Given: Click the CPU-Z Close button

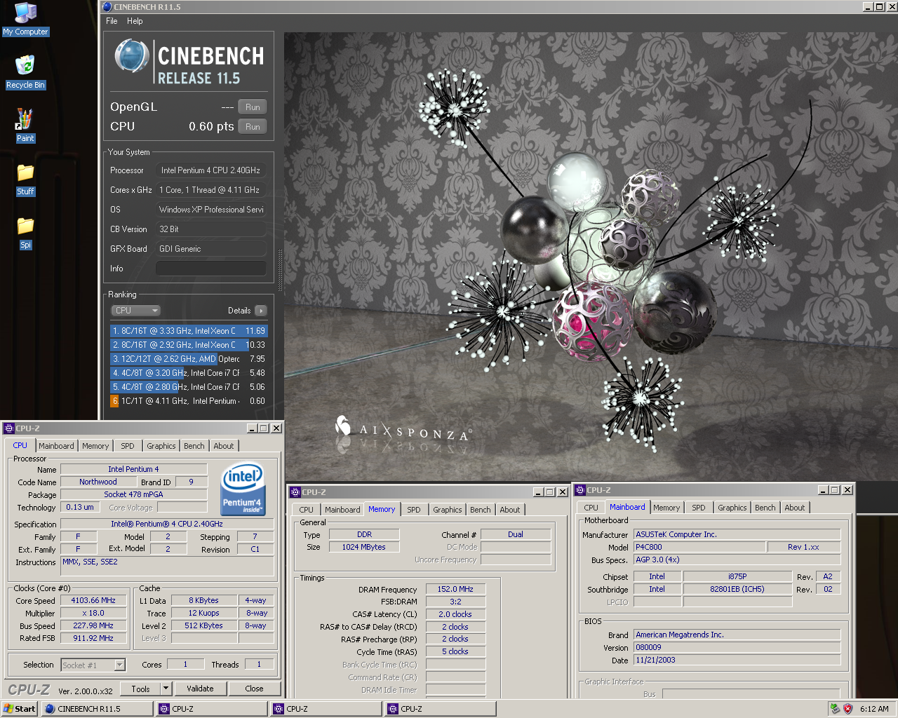Looking at the screenshot, I should pos(254,689).
